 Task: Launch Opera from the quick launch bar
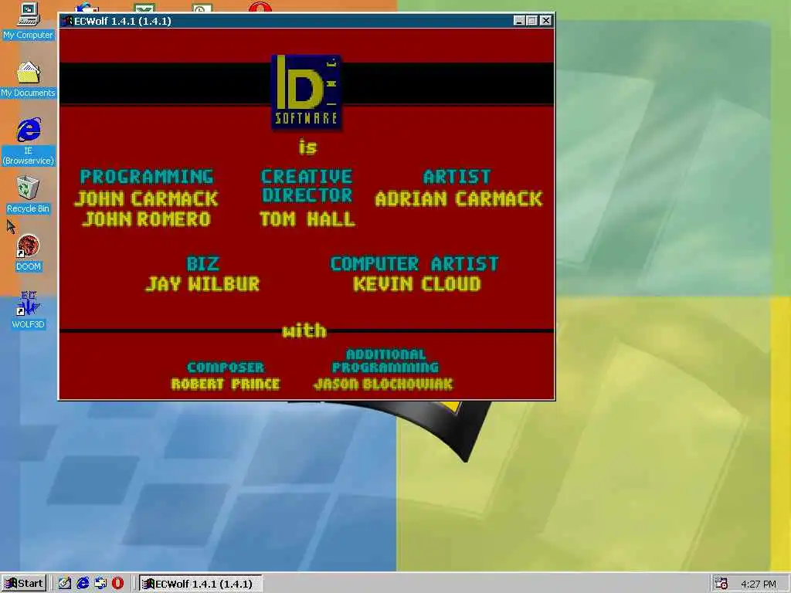[117, 584]
